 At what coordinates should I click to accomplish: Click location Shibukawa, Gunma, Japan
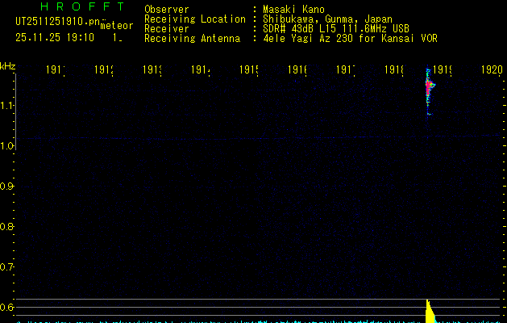click(327, 19)
